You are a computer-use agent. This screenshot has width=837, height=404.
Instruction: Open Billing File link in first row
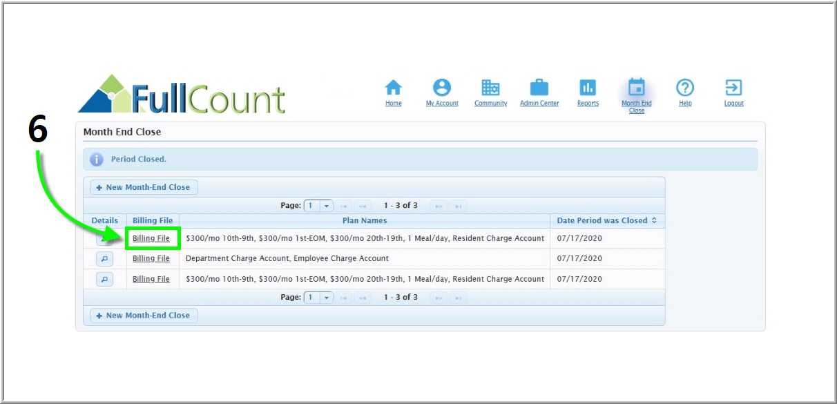(151, 238)
